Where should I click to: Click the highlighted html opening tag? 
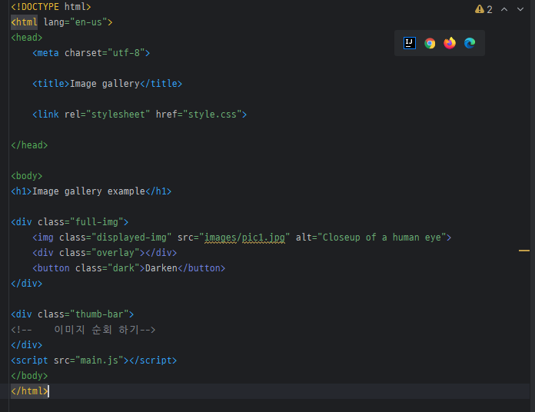pyautogui.click(x=24, y=22)
